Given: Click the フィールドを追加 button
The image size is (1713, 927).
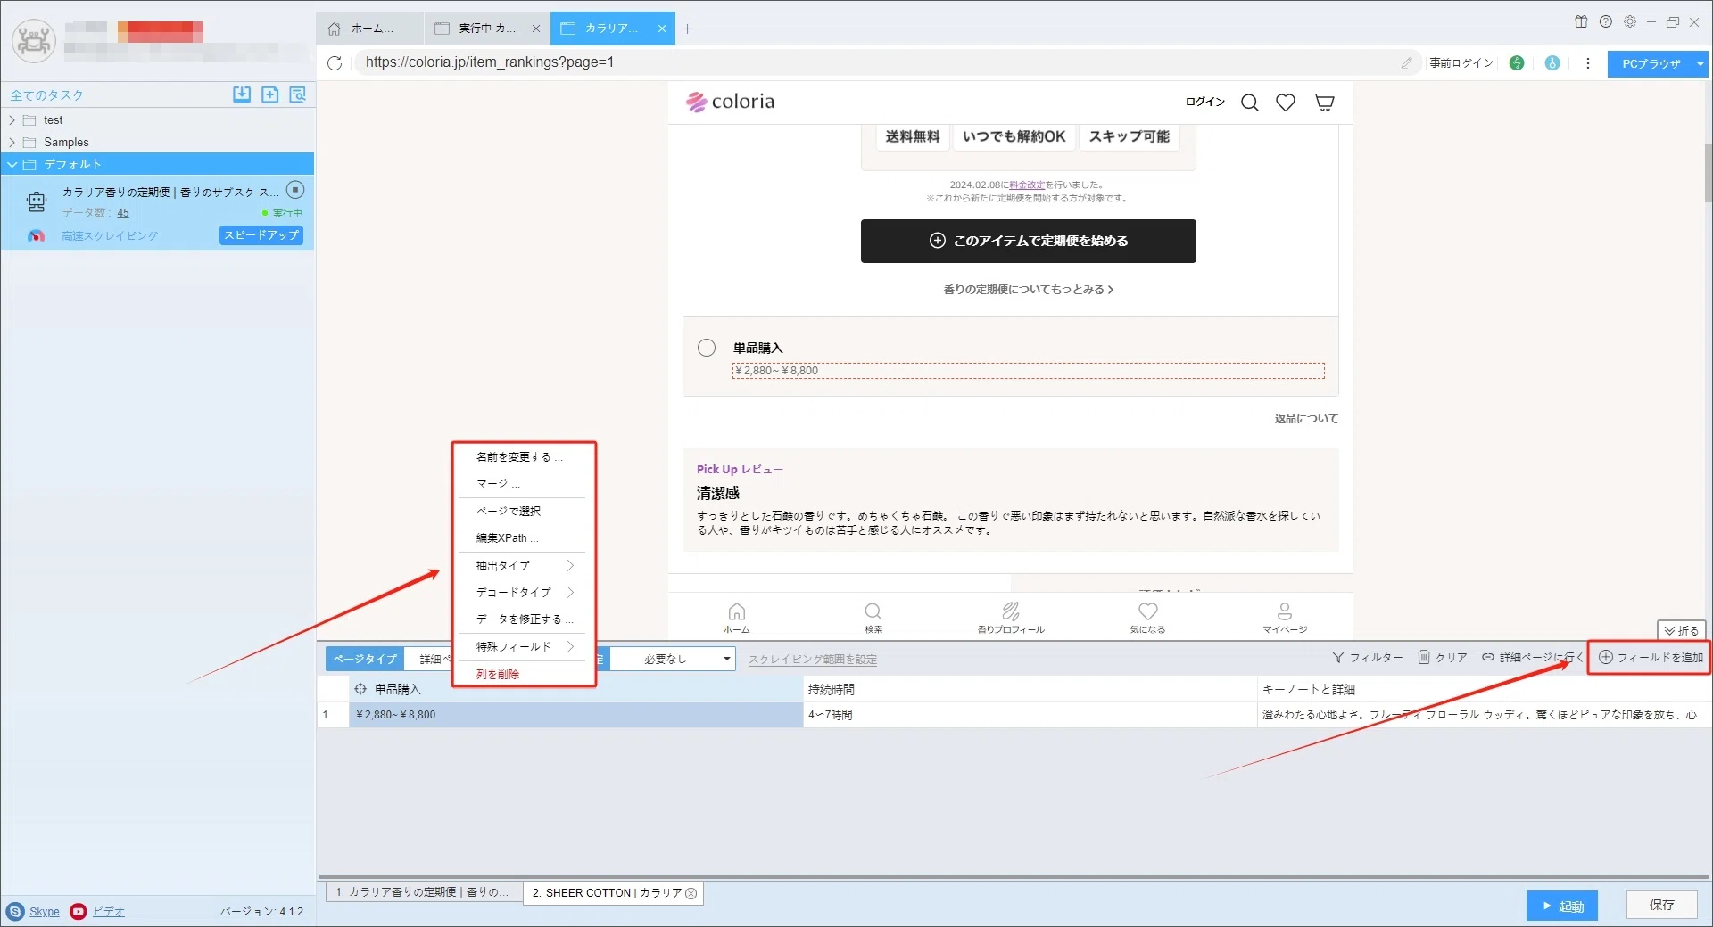Looking at the screenshot, I should 1650,657.
